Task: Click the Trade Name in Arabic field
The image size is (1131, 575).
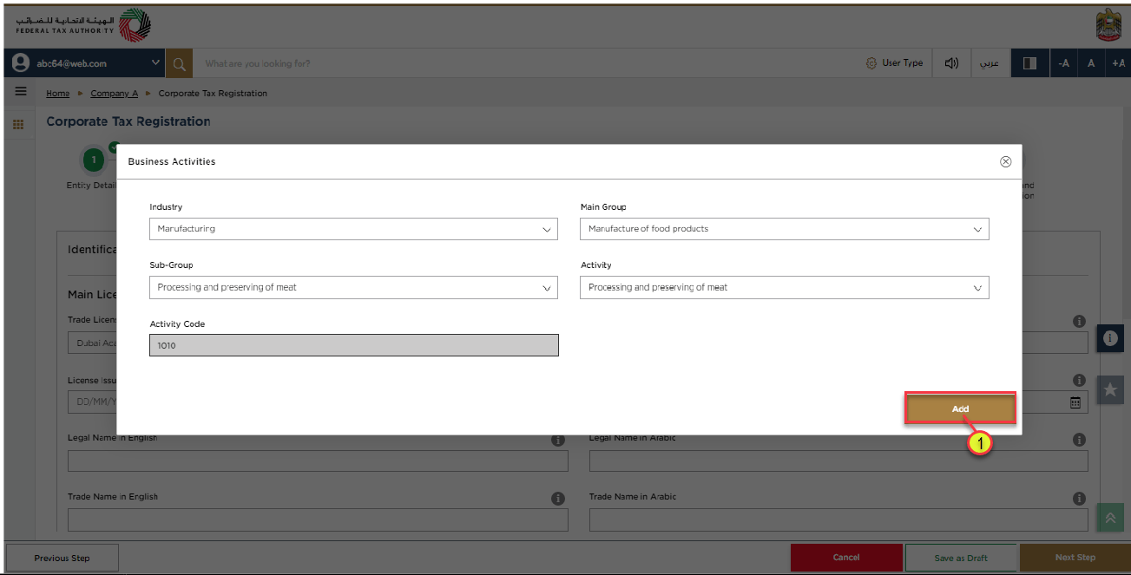Action: pos(838,519)
